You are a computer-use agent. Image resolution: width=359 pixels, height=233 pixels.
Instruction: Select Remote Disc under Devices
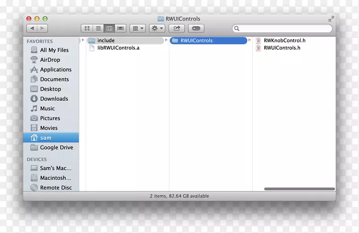[x=56, y=188]
